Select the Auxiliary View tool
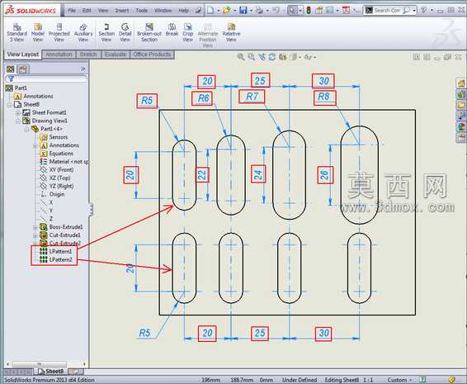Image resolution: width=467 pixels, height=384 pixels. (83, 32)
